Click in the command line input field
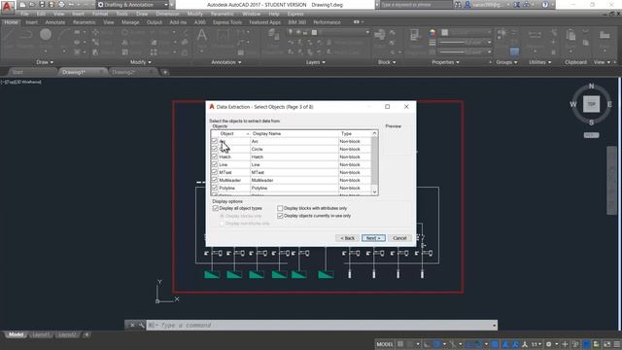 tap(322, 325)
